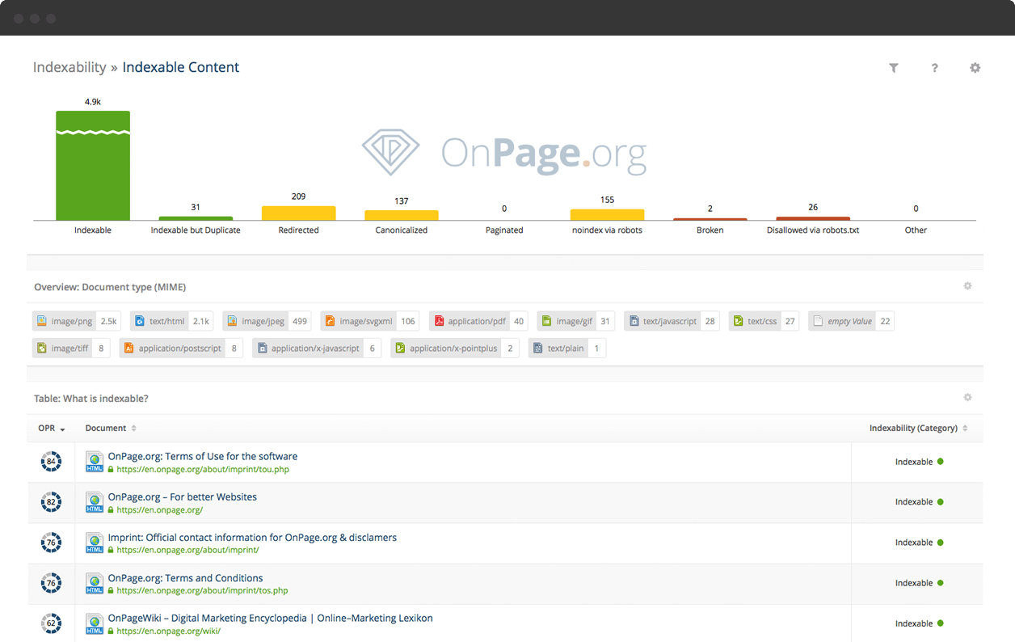Click Table: What is indexable? heading
1015x642 pixels.
coord(91,399)
